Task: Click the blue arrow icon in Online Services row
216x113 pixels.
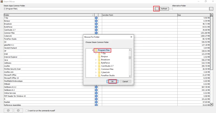Action: 96,93
